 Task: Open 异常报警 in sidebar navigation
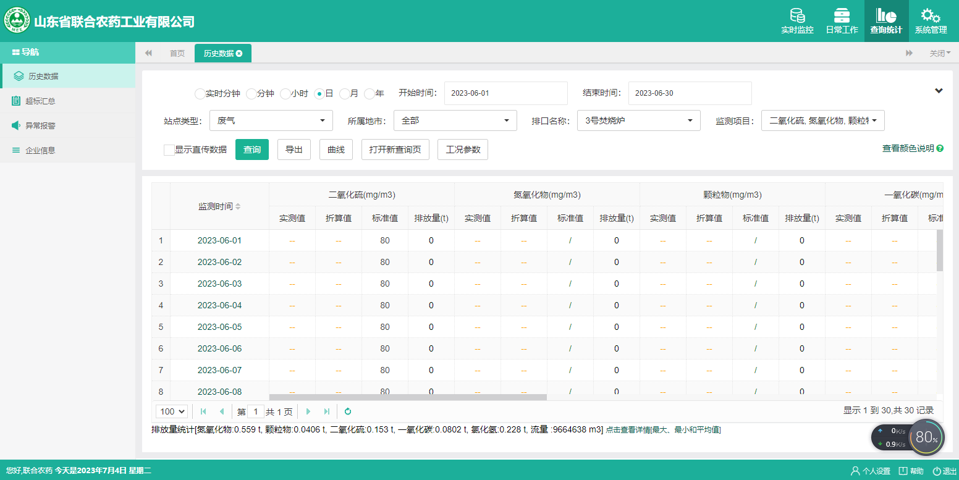[68, 125]
